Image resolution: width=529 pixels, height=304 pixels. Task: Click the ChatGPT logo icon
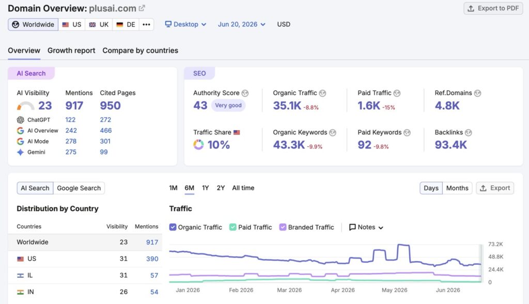pos(21,120)
